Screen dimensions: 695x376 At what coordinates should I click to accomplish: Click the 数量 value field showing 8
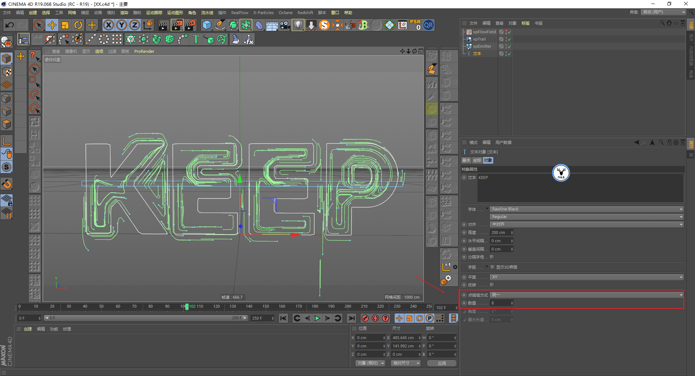[x=502, y=303]
